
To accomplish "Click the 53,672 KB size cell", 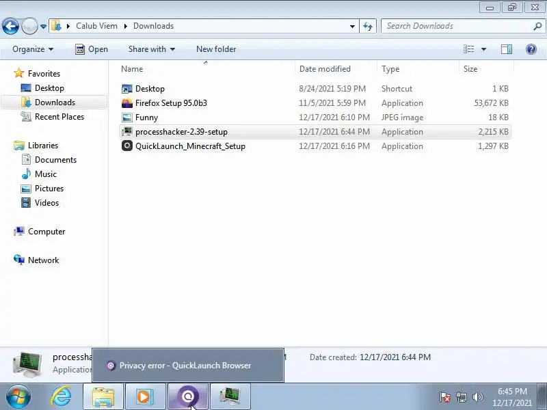I will (491, 103).
